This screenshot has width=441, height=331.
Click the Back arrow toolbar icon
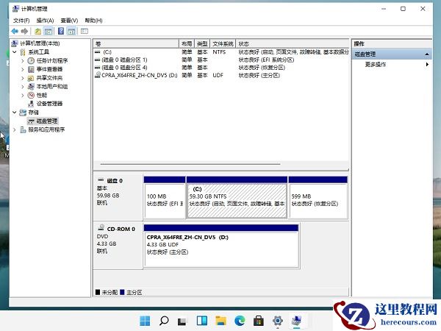(x=15, y=31)
